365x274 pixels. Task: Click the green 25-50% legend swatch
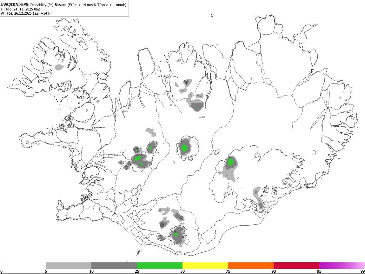coord(160,266)
